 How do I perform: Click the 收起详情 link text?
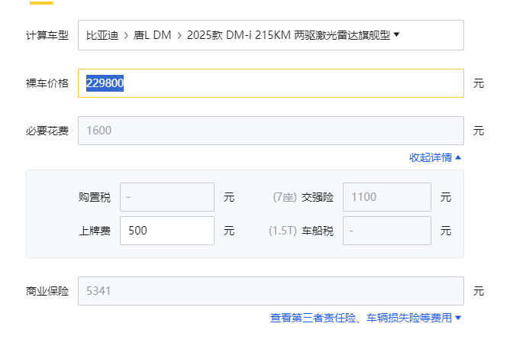coord(431,157)
